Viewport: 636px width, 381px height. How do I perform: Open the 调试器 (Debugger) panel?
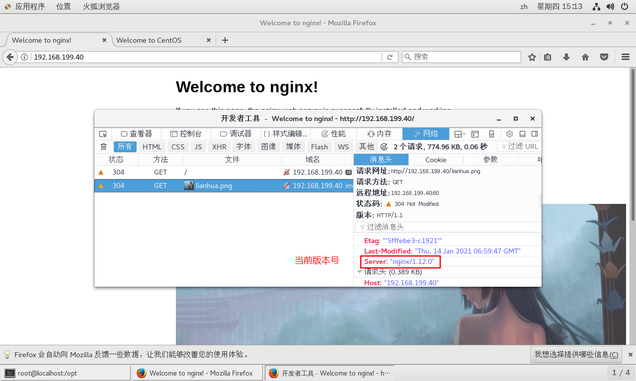237,133
